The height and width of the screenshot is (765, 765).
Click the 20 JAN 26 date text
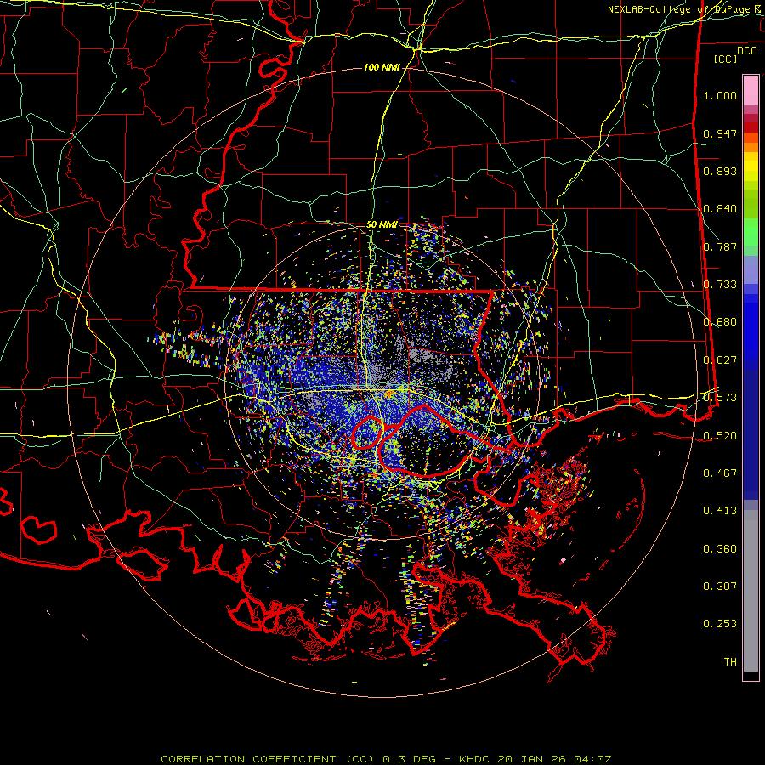(532, 759)
